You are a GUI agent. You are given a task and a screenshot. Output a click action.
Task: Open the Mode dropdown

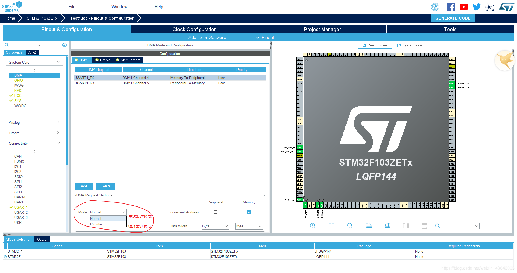[108, 212]
